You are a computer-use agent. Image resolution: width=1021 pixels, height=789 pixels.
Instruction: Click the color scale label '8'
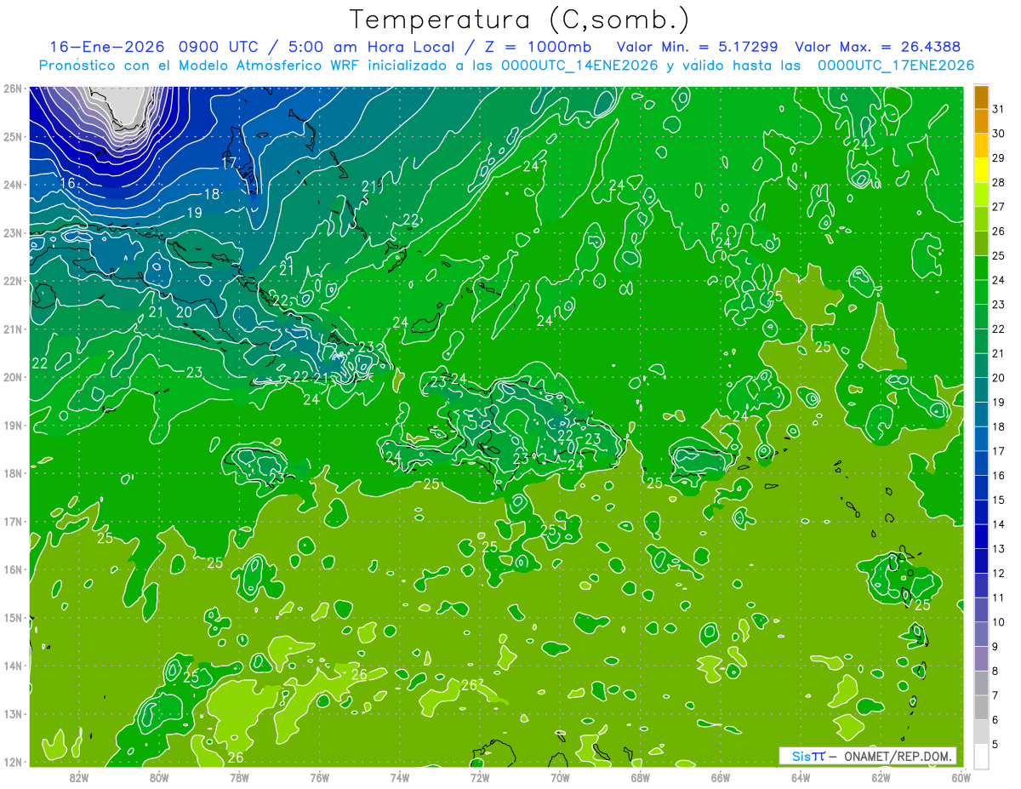point(996,671)
